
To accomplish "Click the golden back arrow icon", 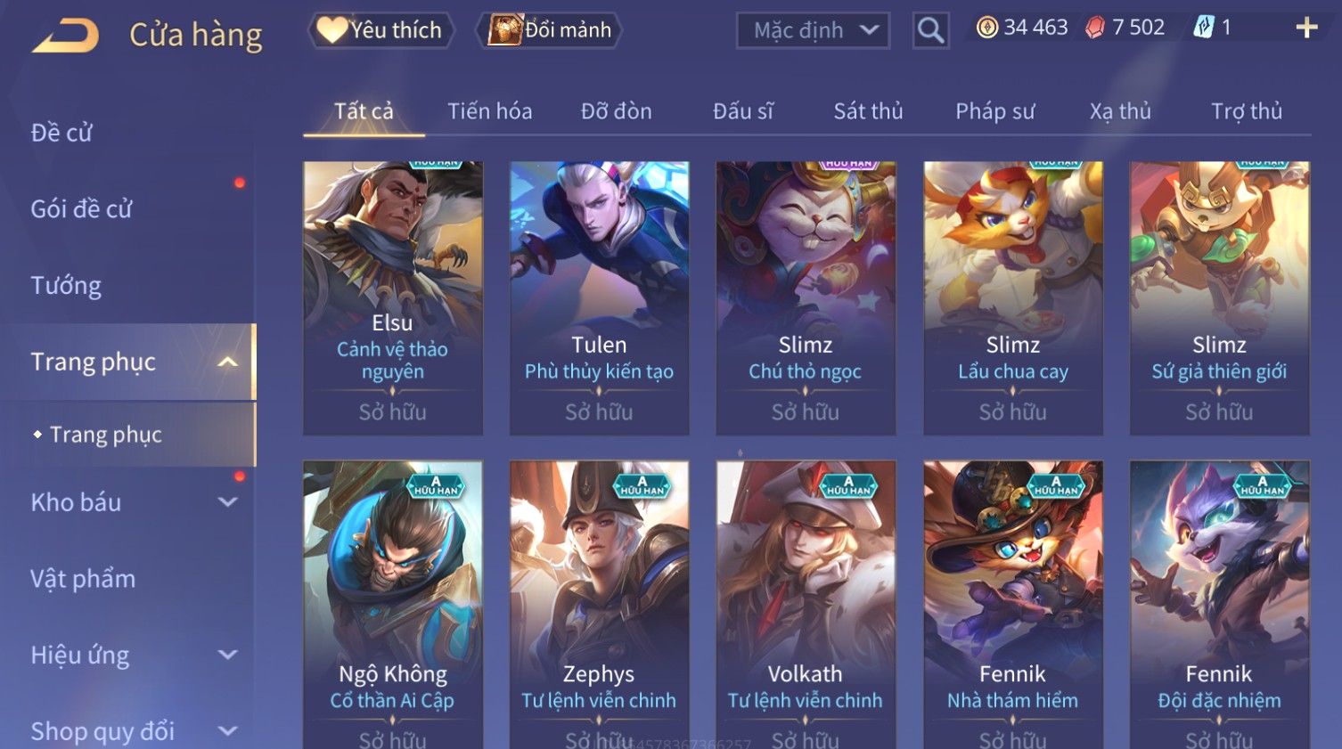I will point(66,36).
